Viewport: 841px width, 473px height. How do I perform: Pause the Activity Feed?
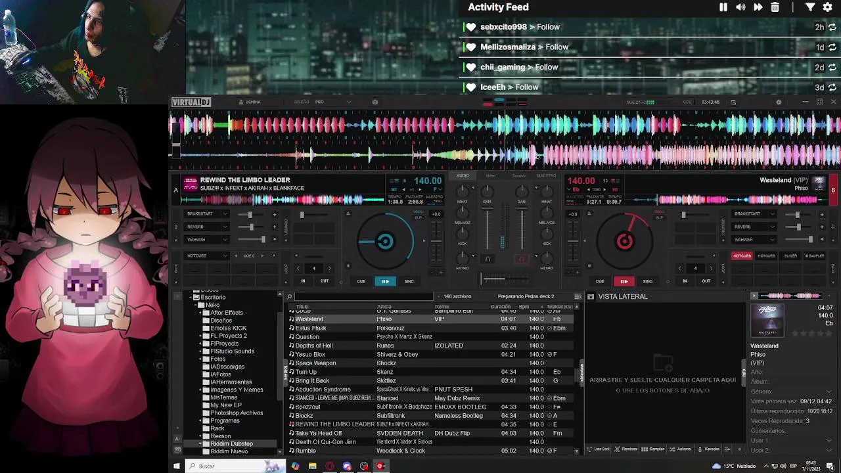[723, 7]
